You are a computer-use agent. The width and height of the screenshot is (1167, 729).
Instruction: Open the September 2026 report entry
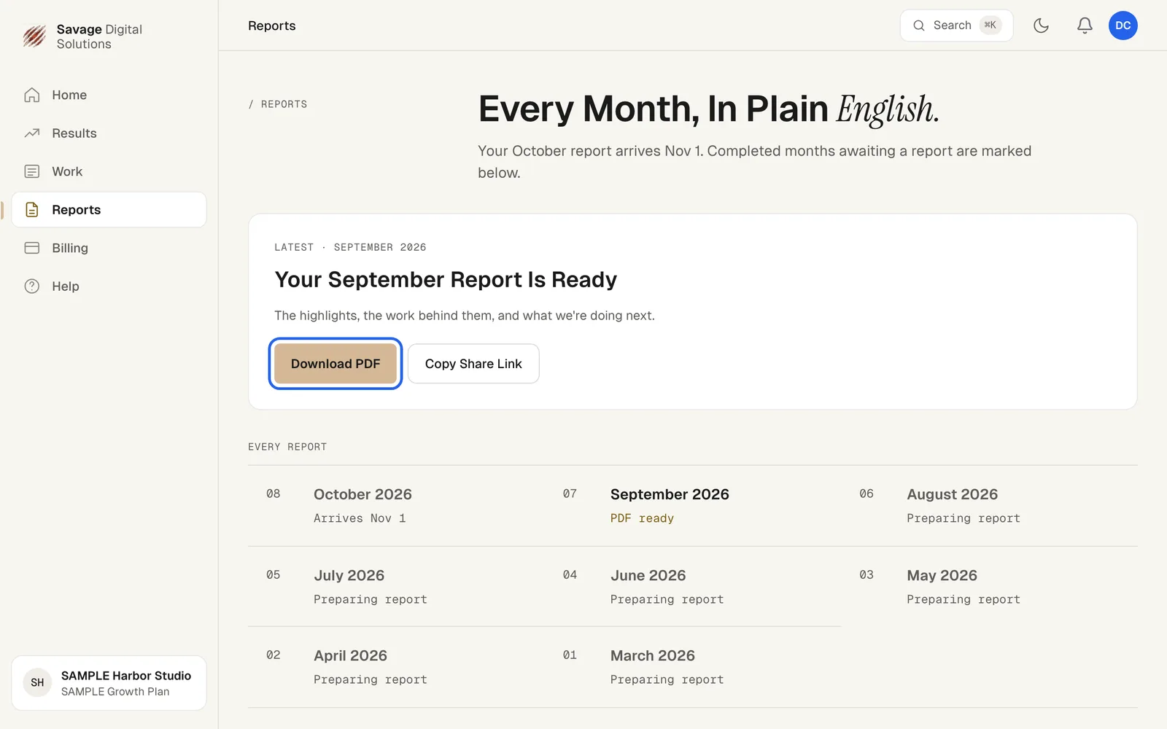[x=693, y=506]
